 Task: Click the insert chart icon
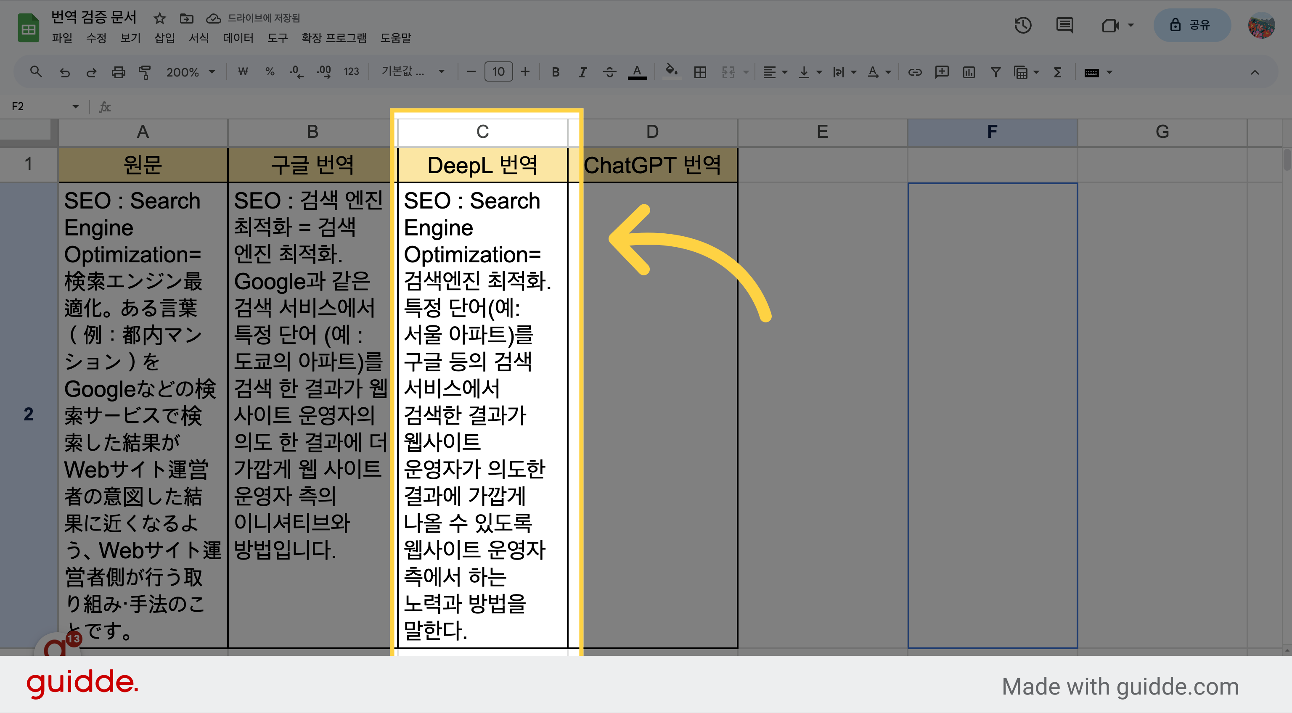click(969, 72)
